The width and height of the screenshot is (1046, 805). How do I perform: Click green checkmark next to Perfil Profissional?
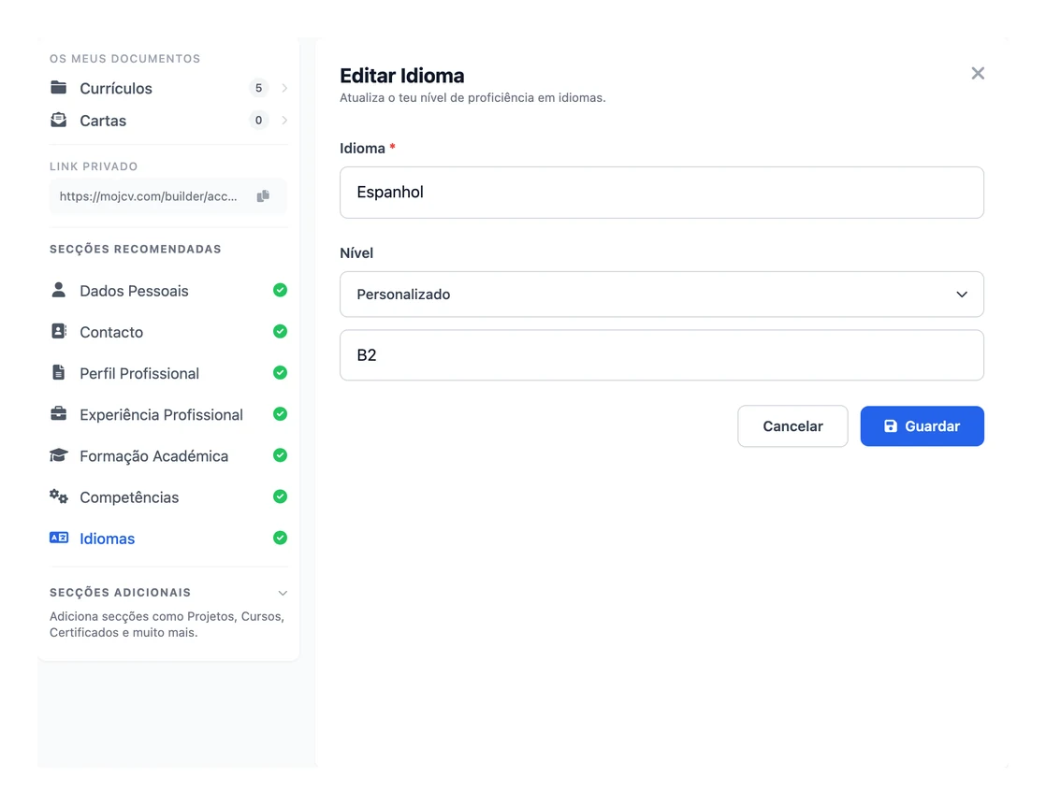[280, 372]
